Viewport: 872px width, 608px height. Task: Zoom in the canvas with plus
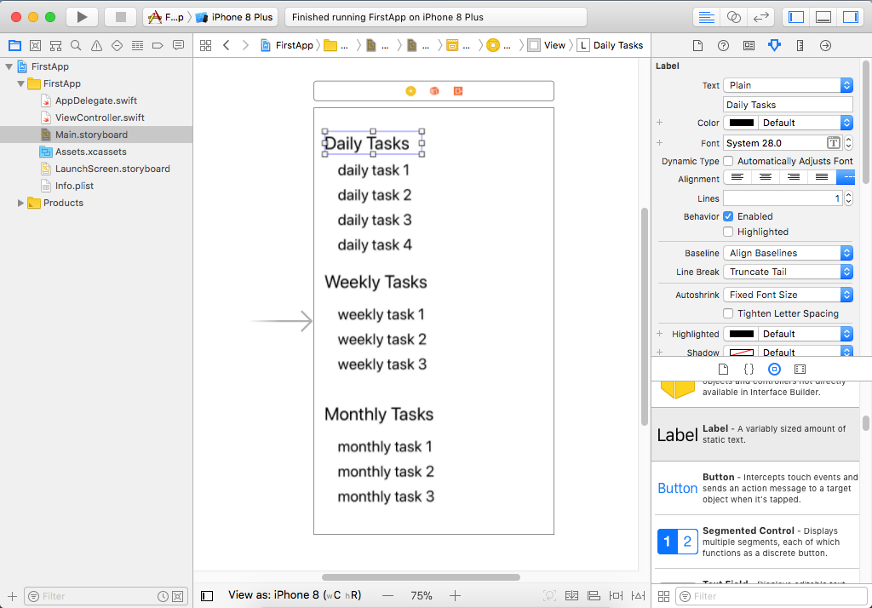[x=455, y=596]
